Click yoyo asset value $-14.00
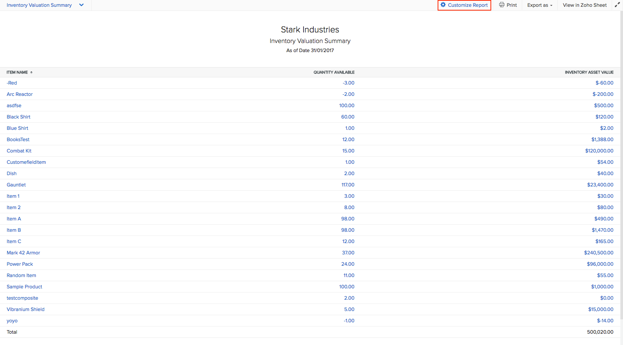 [605, 321]
